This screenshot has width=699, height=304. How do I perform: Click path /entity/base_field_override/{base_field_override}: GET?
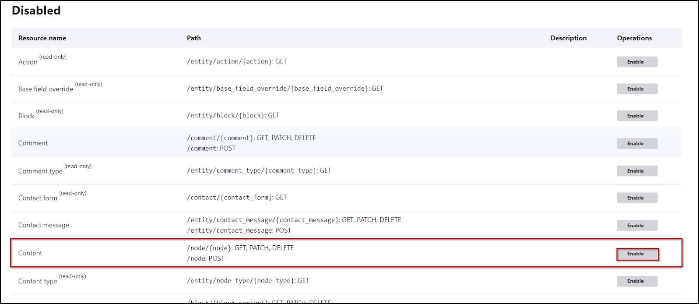tap(285, 88)
